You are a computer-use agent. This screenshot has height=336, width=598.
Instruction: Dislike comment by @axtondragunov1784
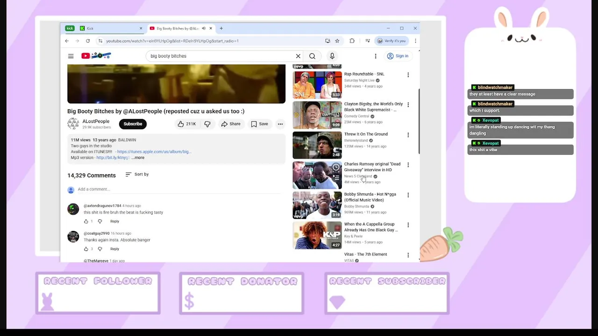pyautogui.click(x=100, y=221)
